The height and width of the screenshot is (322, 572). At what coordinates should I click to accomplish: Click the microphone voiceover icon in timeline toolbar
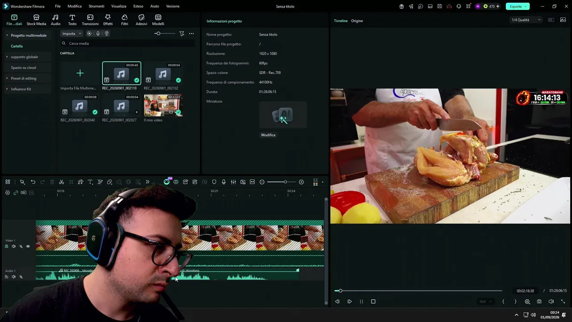pos(223,182)
